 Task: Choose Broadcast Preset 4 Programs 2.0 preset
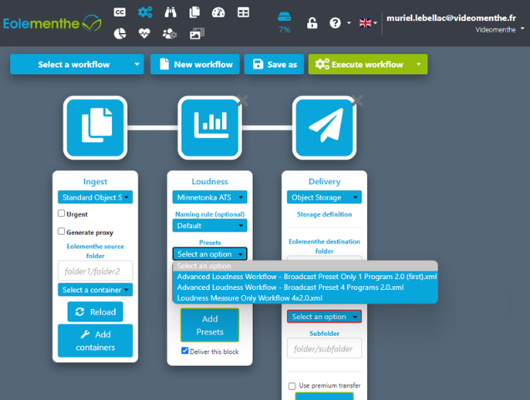coord(305,287)
